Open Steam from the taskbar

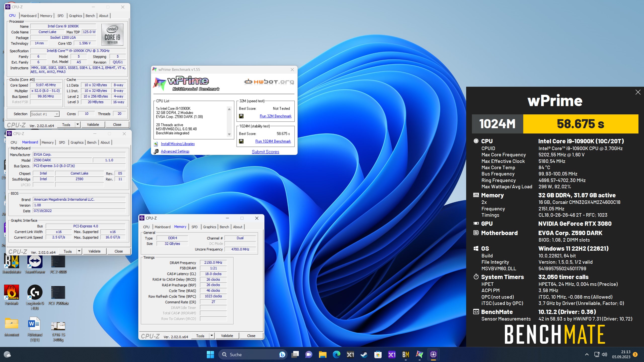pyautogui.click(x=364, y=354)
